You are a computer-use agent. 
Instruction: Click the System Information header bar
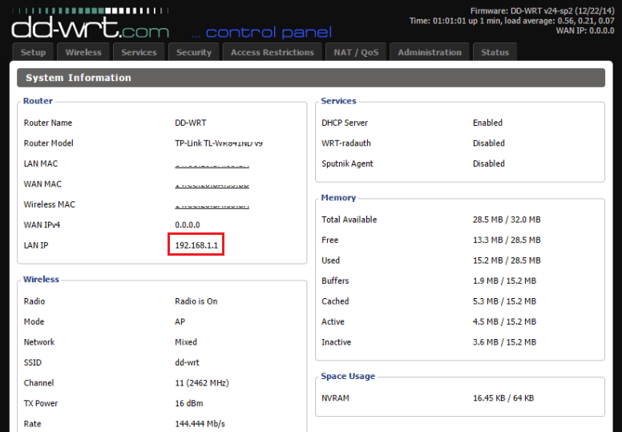tap(311, 78)
